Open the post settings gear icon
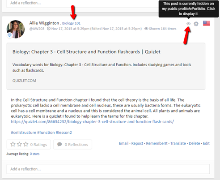The height and width of the screenshot is (180, 220). [196, 24]
